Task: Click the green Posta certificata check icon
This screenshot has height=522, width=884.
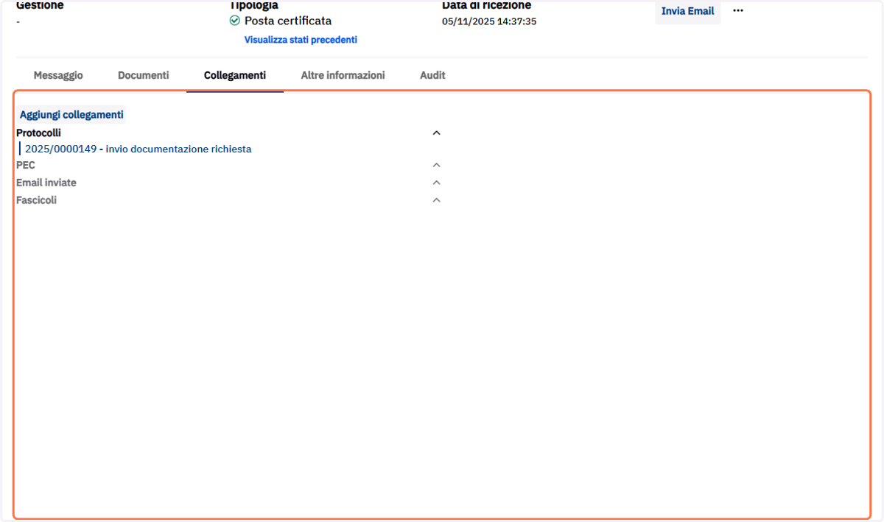Action: tap(235, 21)
